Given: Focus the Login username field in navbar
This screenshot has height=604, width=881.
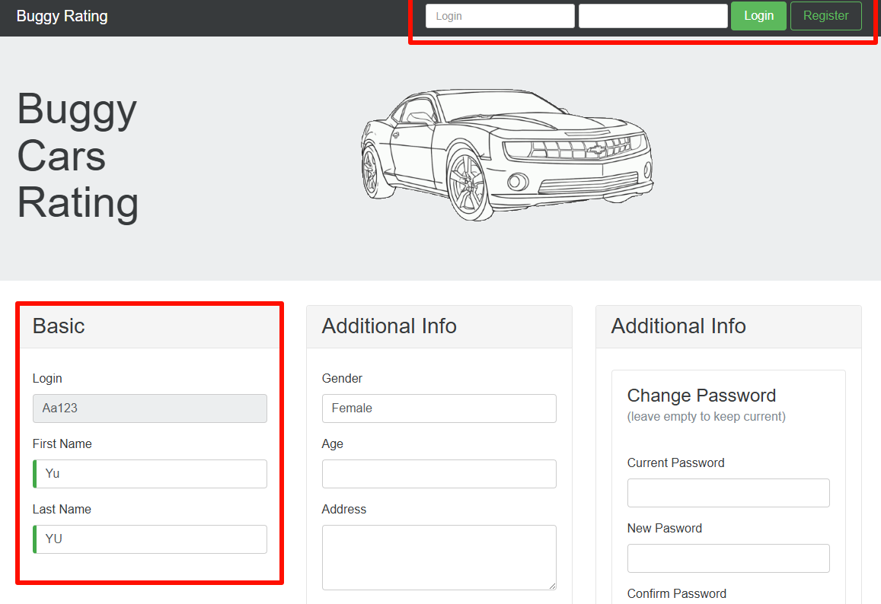Looking at the screenshot, I should pyautogui.click(x=500, y=16).
